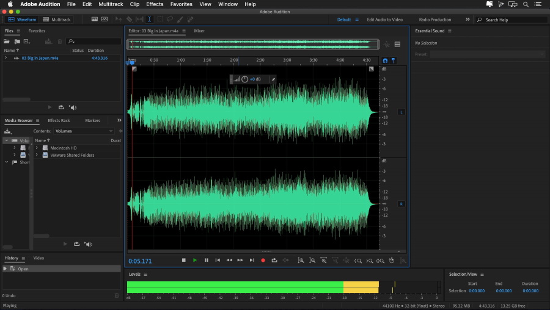
Task: Expand the workspace overflow chevron
Action: point(468,20)
